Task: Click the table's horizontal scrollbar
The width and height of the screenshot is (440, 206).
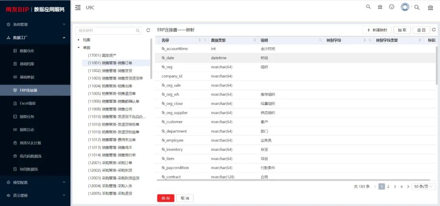Action: tap(293, 180)
